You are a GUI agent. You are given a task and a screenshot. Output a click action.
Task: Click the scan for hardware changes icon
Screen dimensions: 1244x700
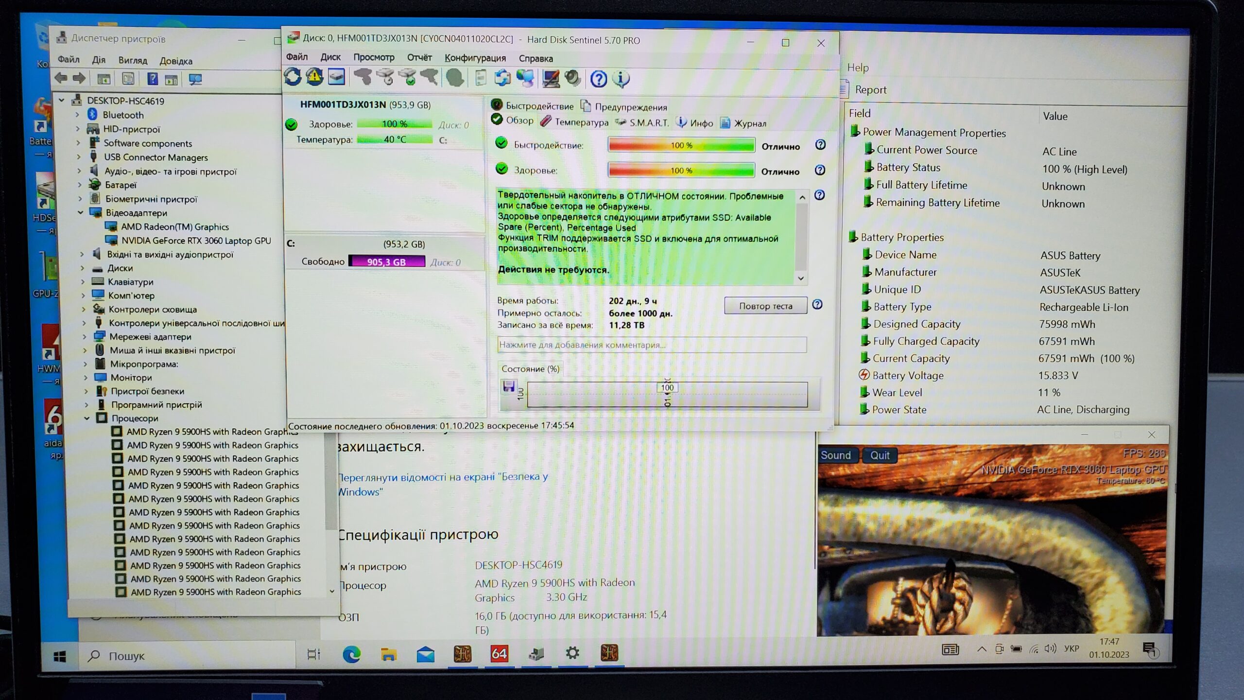click(x=195, y=79)
